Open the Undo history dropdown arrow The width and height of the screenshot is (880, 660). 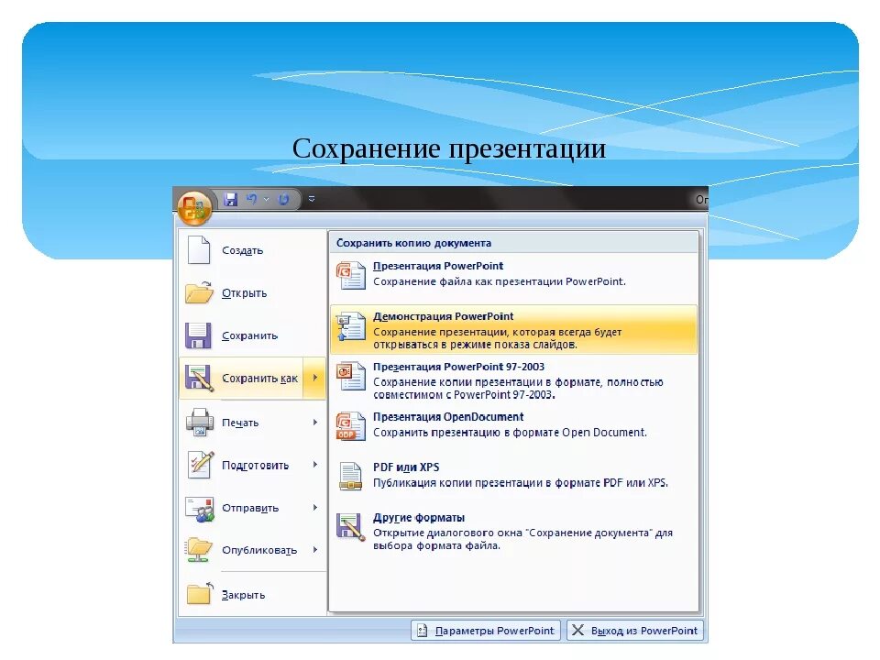click(x=266, y=199)
